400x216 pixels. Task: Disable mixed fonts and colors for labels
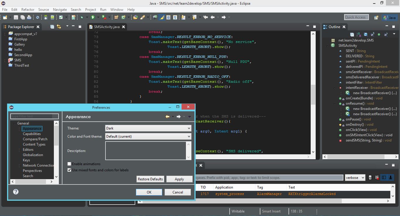coord(69,170)
